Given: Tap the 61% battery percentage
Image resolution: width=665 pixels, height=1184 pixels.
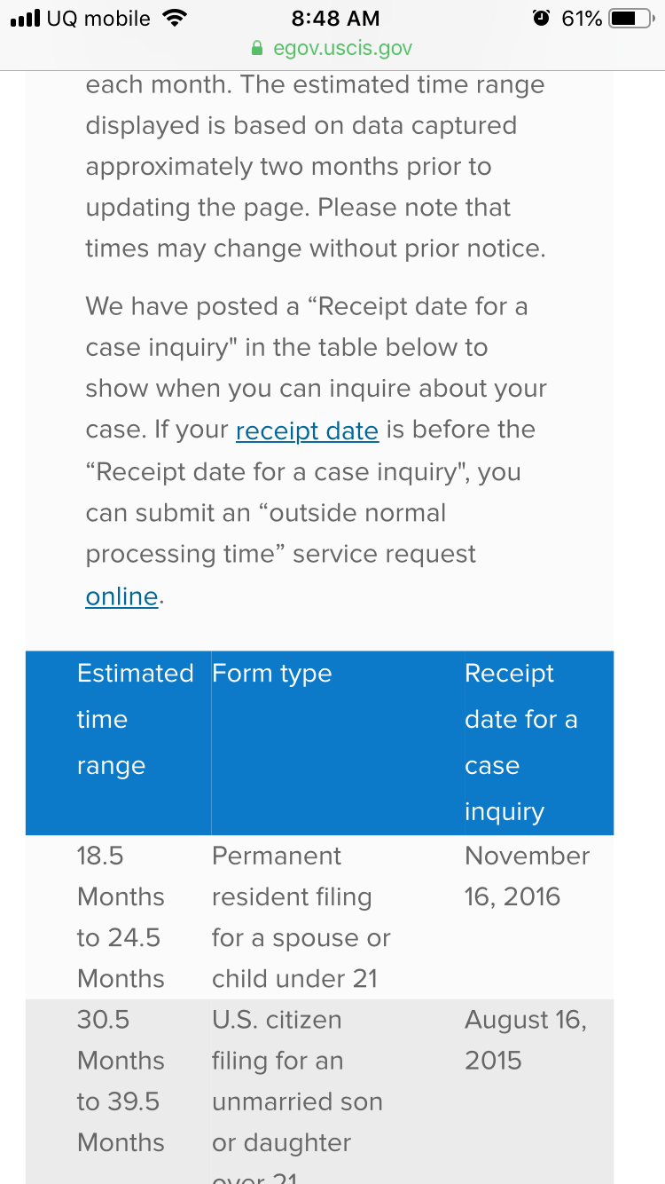Looking at the screenshot, I should (x=582, y=18).
